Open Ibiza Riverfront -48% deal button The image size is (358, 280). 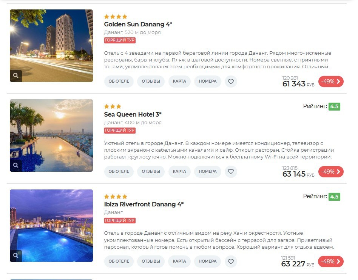coord(330,262)
